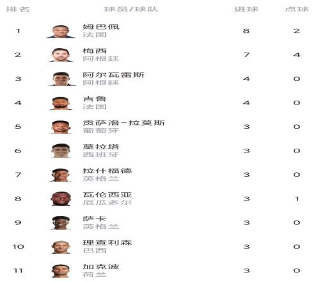The image size is (320, 282).
Task: Open team 西班牙 under 莫拉塔
Action: (x=101, y=154)
